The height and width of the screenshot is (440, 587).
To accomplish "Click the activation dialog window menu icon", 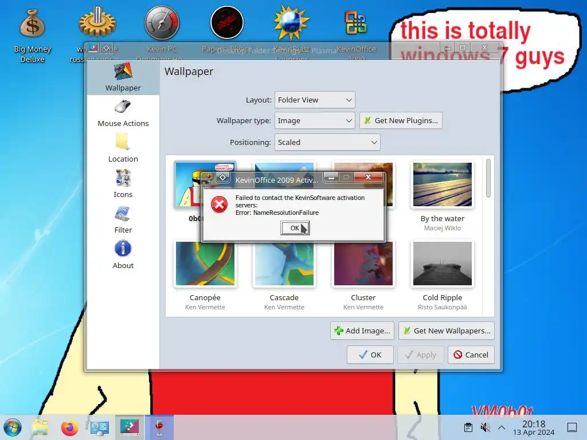I will click(223, 178).
